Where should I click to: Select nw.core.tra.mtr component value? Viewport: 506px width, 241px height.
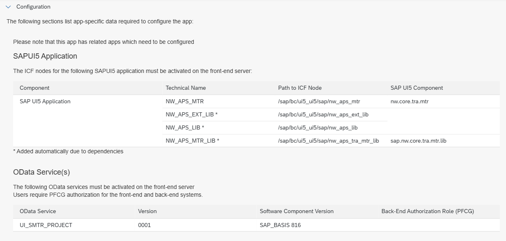click(x=409, y=101)
